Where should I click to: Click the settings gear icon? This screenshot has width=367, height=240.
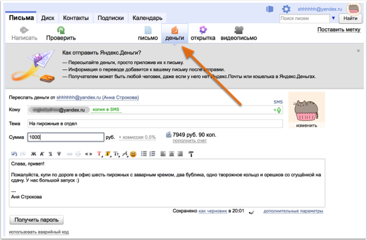[x=286, y=9]
